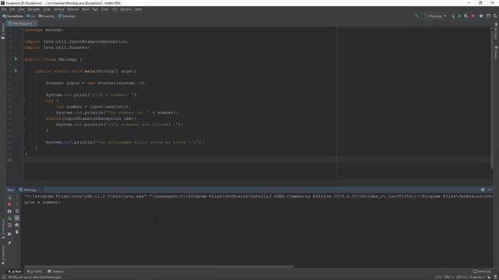Click the Search Everywhere magnifier icon

coord(495,16)
